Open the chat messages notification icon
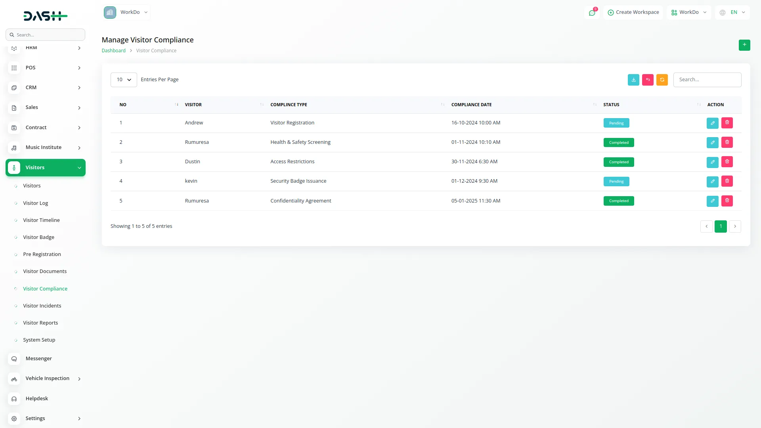Screen dimensions: 761x428 coord(592,13)
